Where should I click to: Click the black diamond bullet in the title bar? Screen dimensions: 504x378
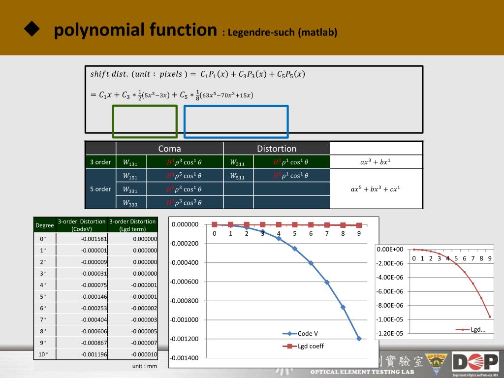(32, 29)
